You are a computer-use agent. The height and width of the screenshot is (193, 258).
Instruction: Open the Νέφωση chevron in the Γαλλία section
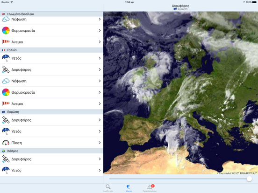click(x=100, y=81)
